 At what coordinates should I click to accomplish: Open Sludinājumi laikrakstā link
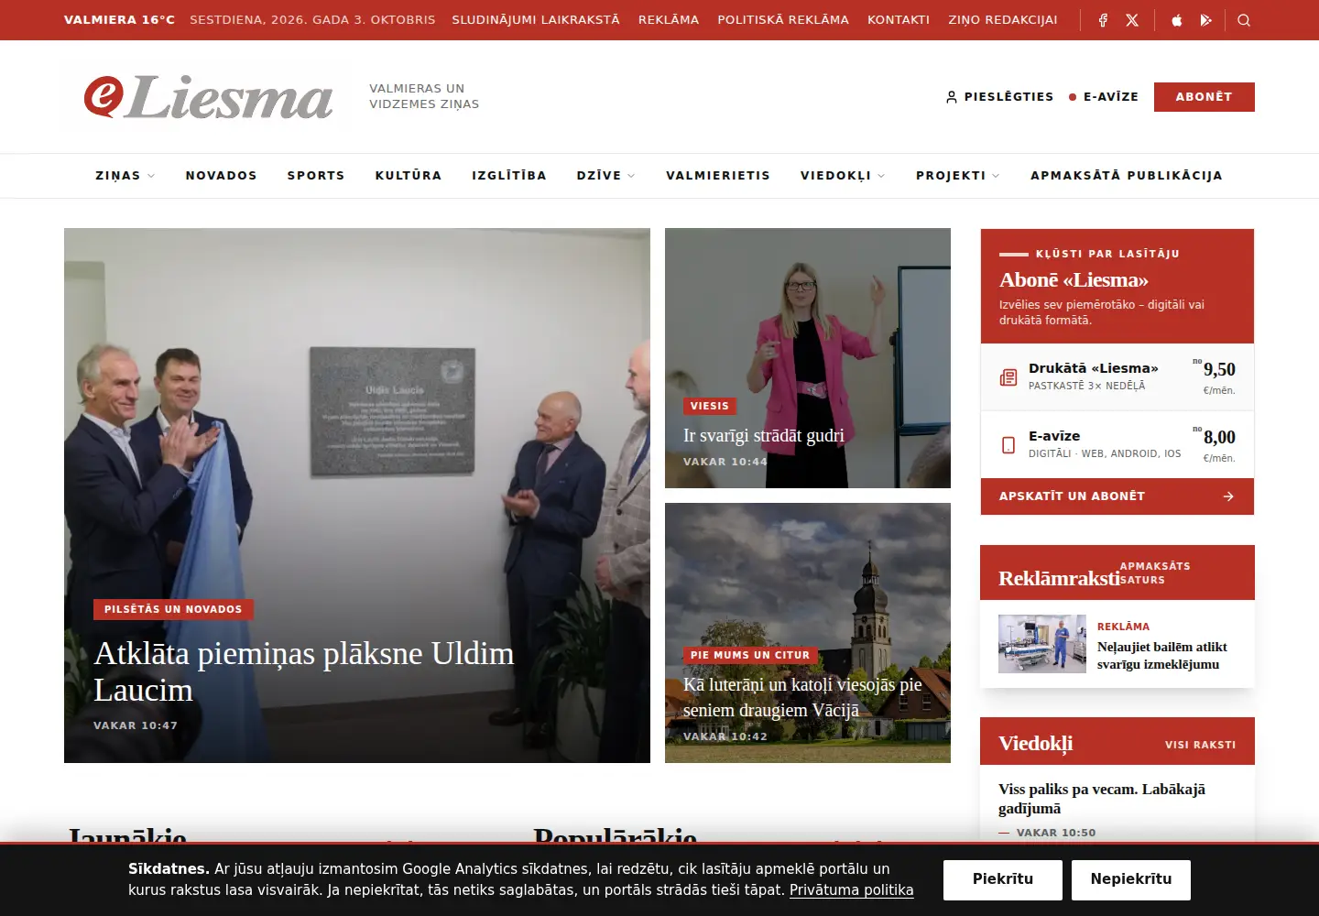click(536, 20)
